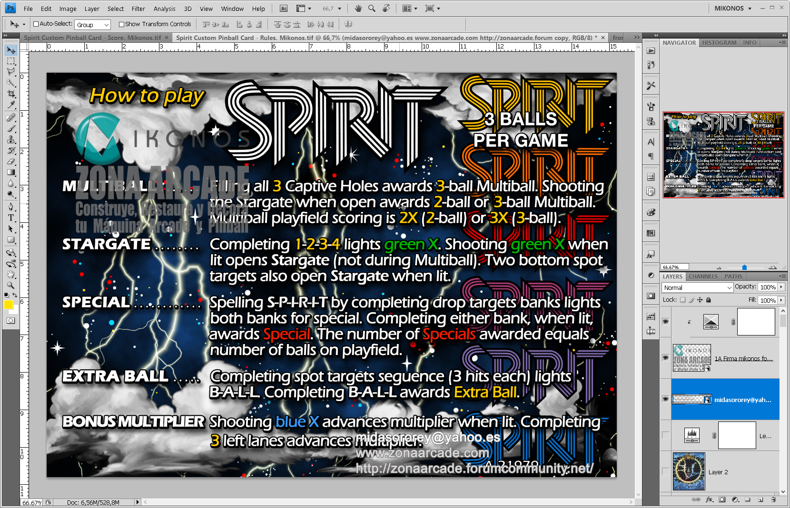Enable Show Transform Controls checkbox
The width and height of the screenshot is (790, 508).
pyautogui.click(x=121, y=24)
